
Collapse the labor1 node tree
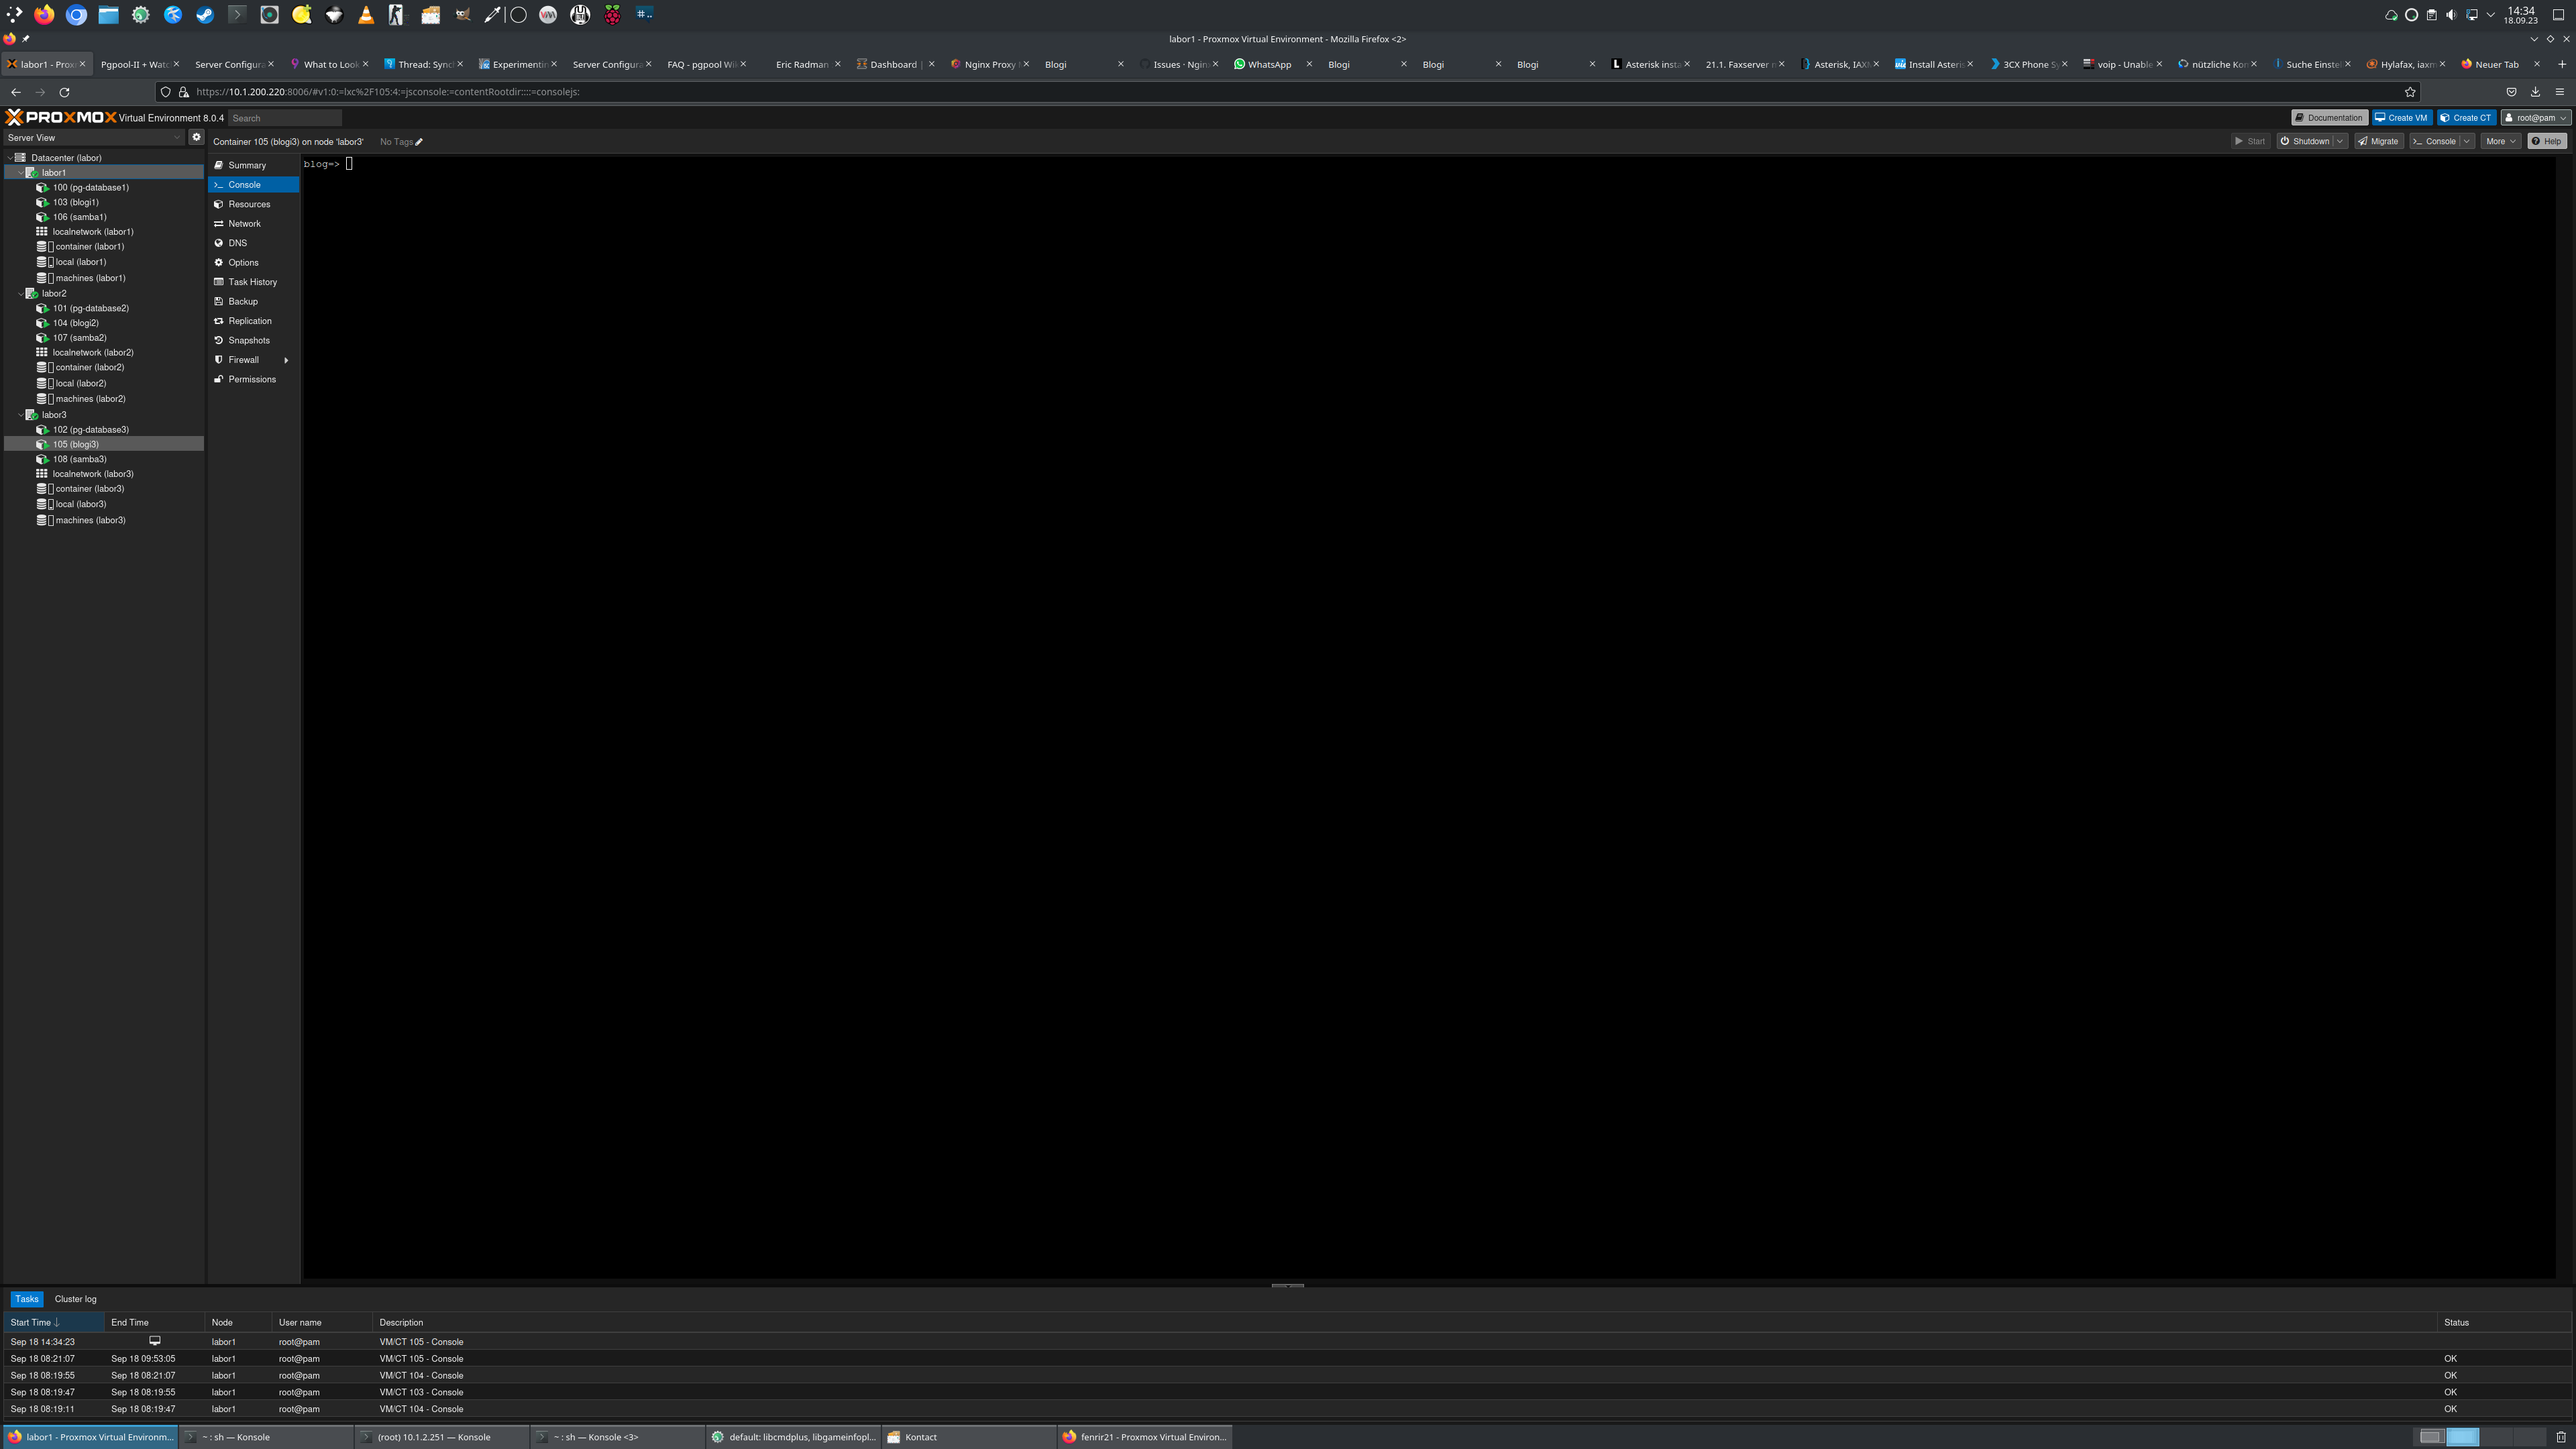click(x=20, y=173)
